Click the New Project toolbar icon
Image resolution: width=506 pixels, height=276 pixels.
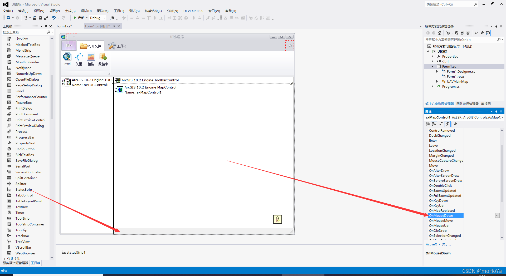pyautogui.click(x=25, y=18)
